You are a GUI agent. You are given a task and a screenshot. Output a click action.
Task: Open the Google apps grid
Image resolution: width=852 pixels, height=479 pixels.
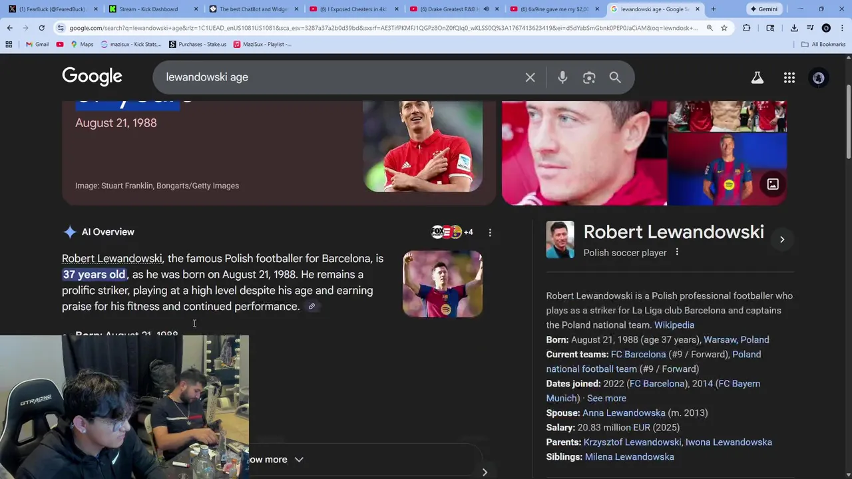[x=789, y=77]
